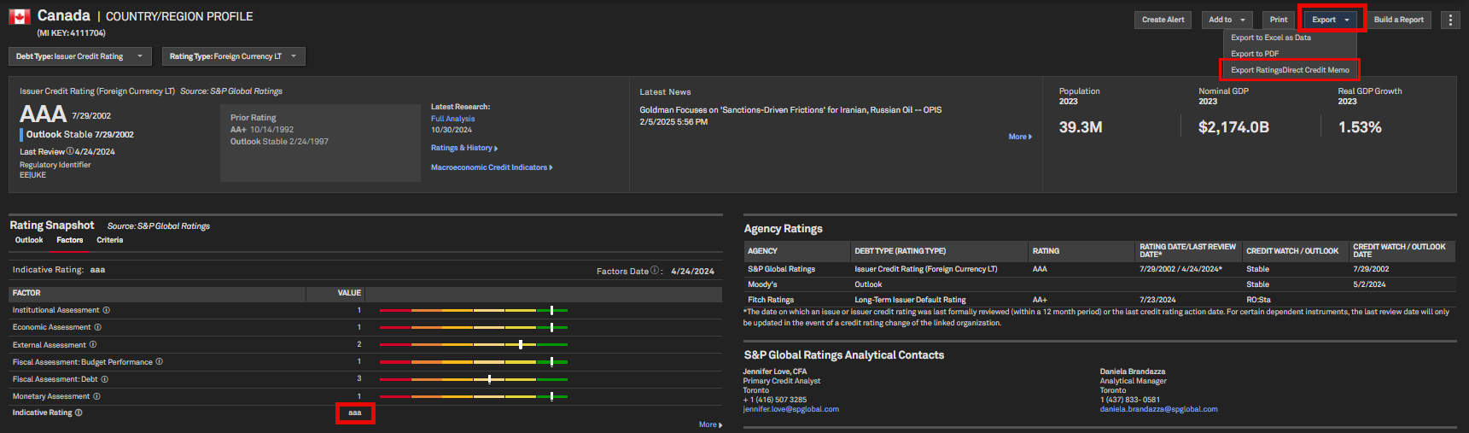
Task: Switch to the Factors tab
Action: pyautogui.click(x=70, y=240)
